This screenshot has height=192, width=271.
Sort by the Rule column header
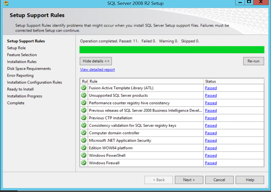click(x=146, y=81)
